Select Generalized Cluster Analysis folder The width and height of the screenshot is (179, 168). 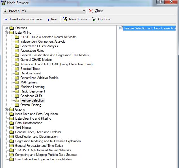[39, 46]
